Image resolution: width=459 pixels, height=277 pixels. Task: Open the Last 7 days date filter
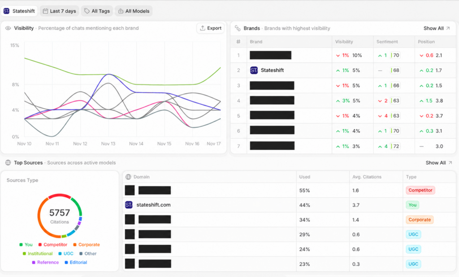(60, 11)
